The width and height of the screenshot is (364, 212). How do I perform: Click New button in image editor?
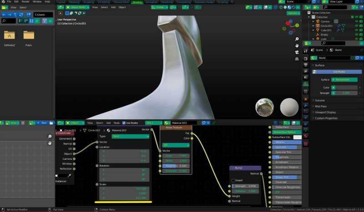point(42,123)
